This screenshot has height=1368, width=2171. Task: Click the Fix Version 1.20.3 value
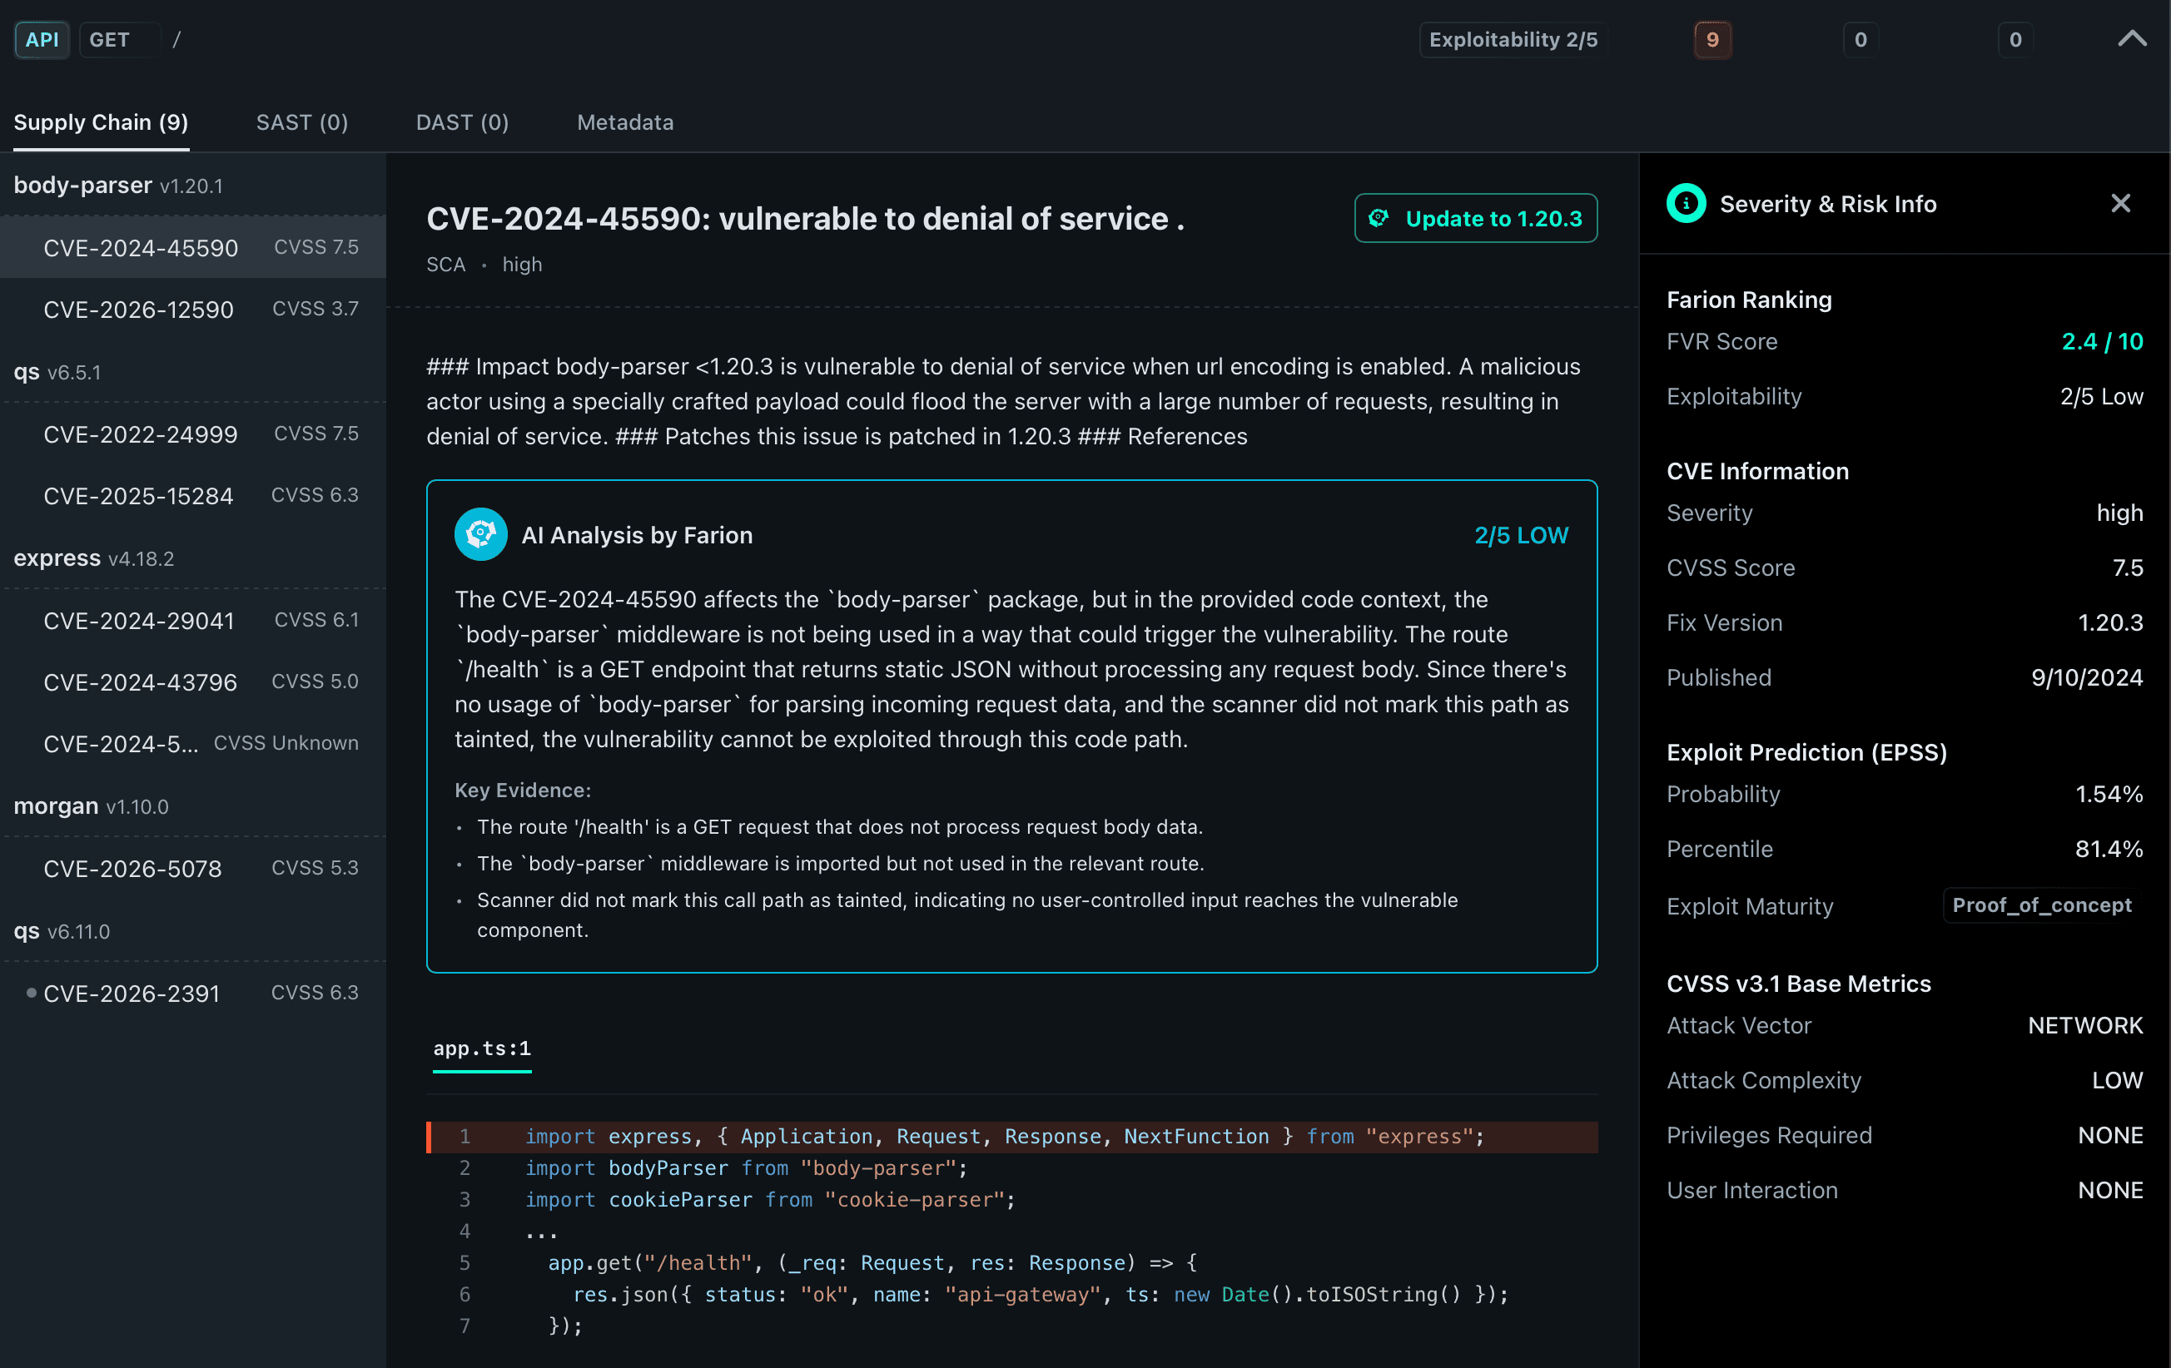click(2109, 622)
